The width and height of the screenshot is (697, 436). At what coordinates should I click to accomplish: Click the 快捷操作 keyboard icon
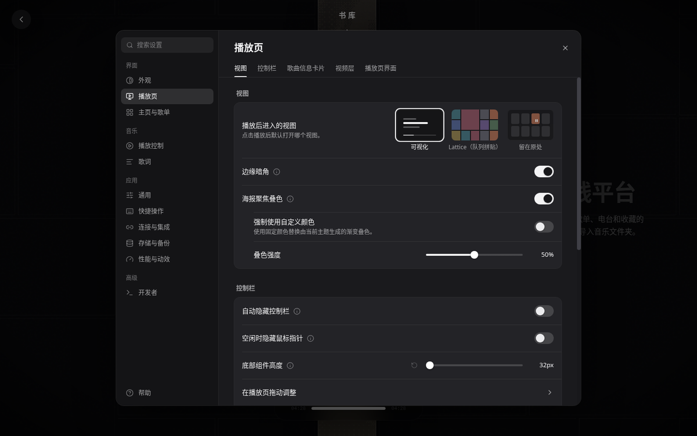pos(130,211)
